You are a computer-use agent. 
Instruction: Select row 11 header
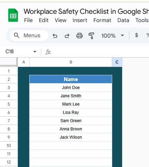pyautogui.click(x=9, y=154)
